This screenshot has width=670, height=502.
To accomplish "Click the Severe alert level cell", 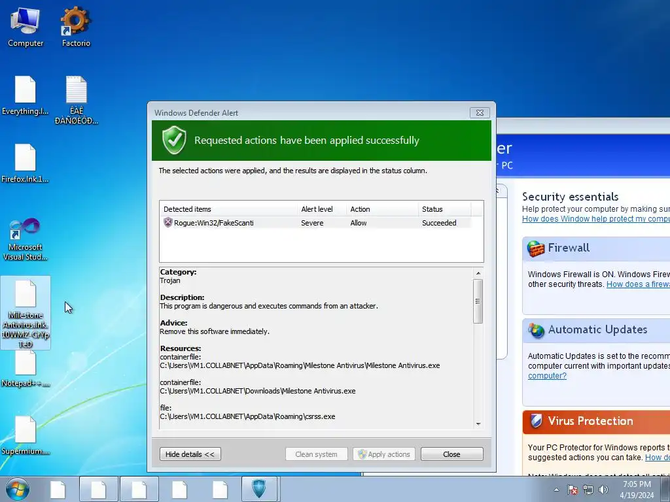I will pos(312,223).
